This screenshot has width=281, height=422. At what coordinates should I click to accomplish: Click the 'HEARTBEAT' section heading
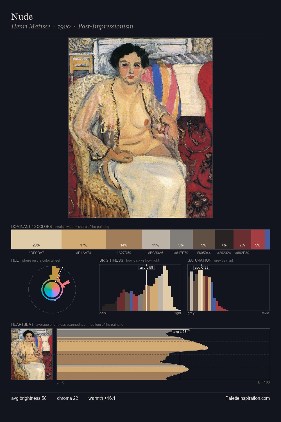(x=22, y=324)
